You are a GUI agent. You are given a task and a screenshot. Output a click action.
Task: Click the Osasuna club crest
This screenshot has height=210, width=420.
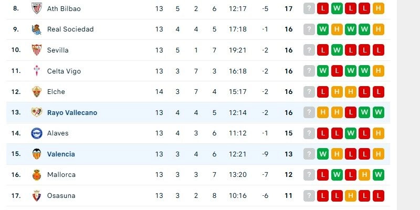pyautogui.click(x=36, y=195)
